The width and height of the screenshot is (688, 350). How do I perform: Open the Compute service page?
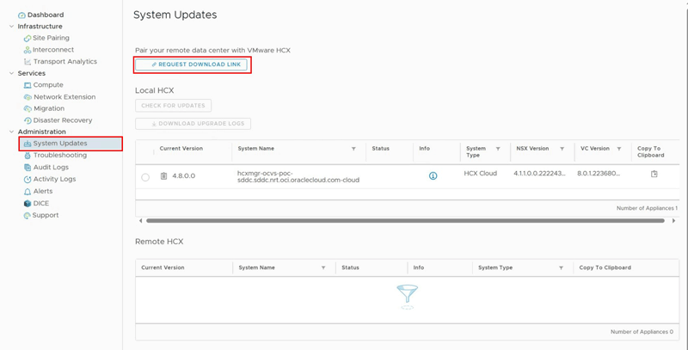pos(48,85)
